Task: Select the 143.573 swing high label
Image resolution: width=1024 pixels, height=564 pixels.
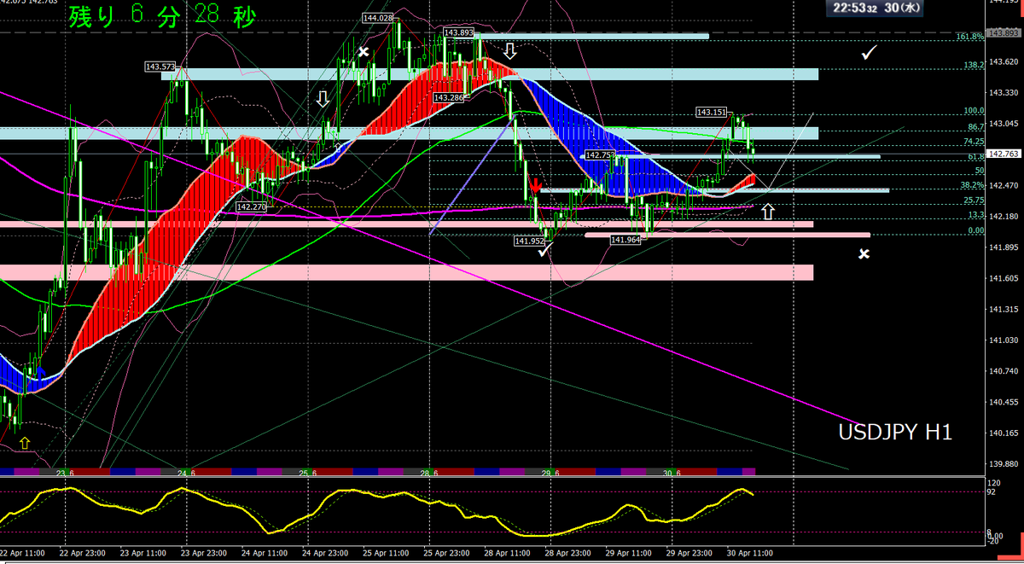Action: [x=160, y=67]
